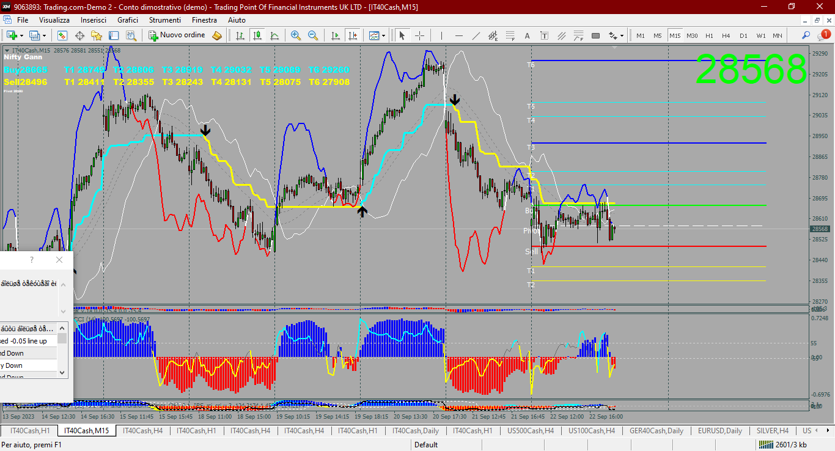The image size is (835, 451).
Task: Switch to W1 timeframe
Action: point(760,35)
